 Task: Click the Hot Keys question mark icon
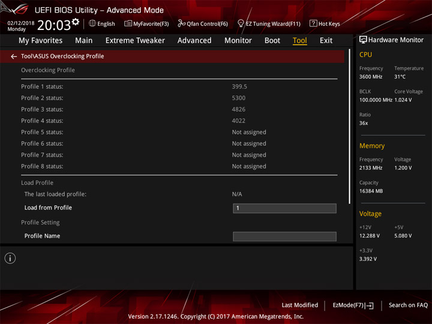tap(313, 23)
